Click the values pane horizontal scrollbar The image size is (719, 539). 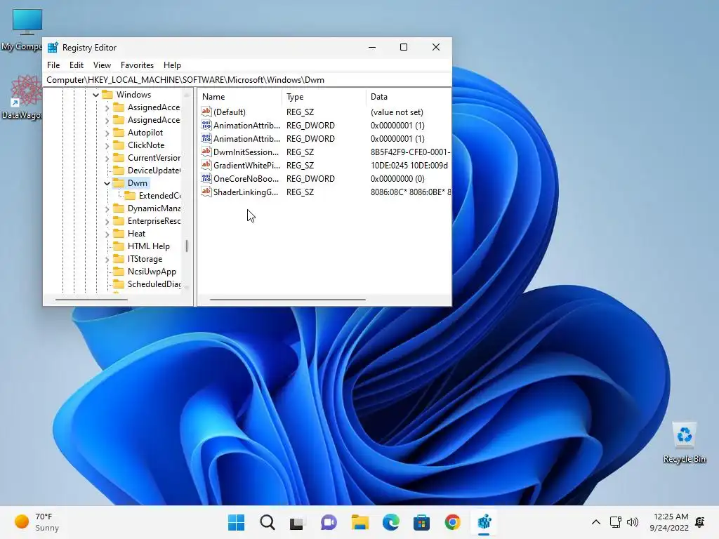(287, 300)
